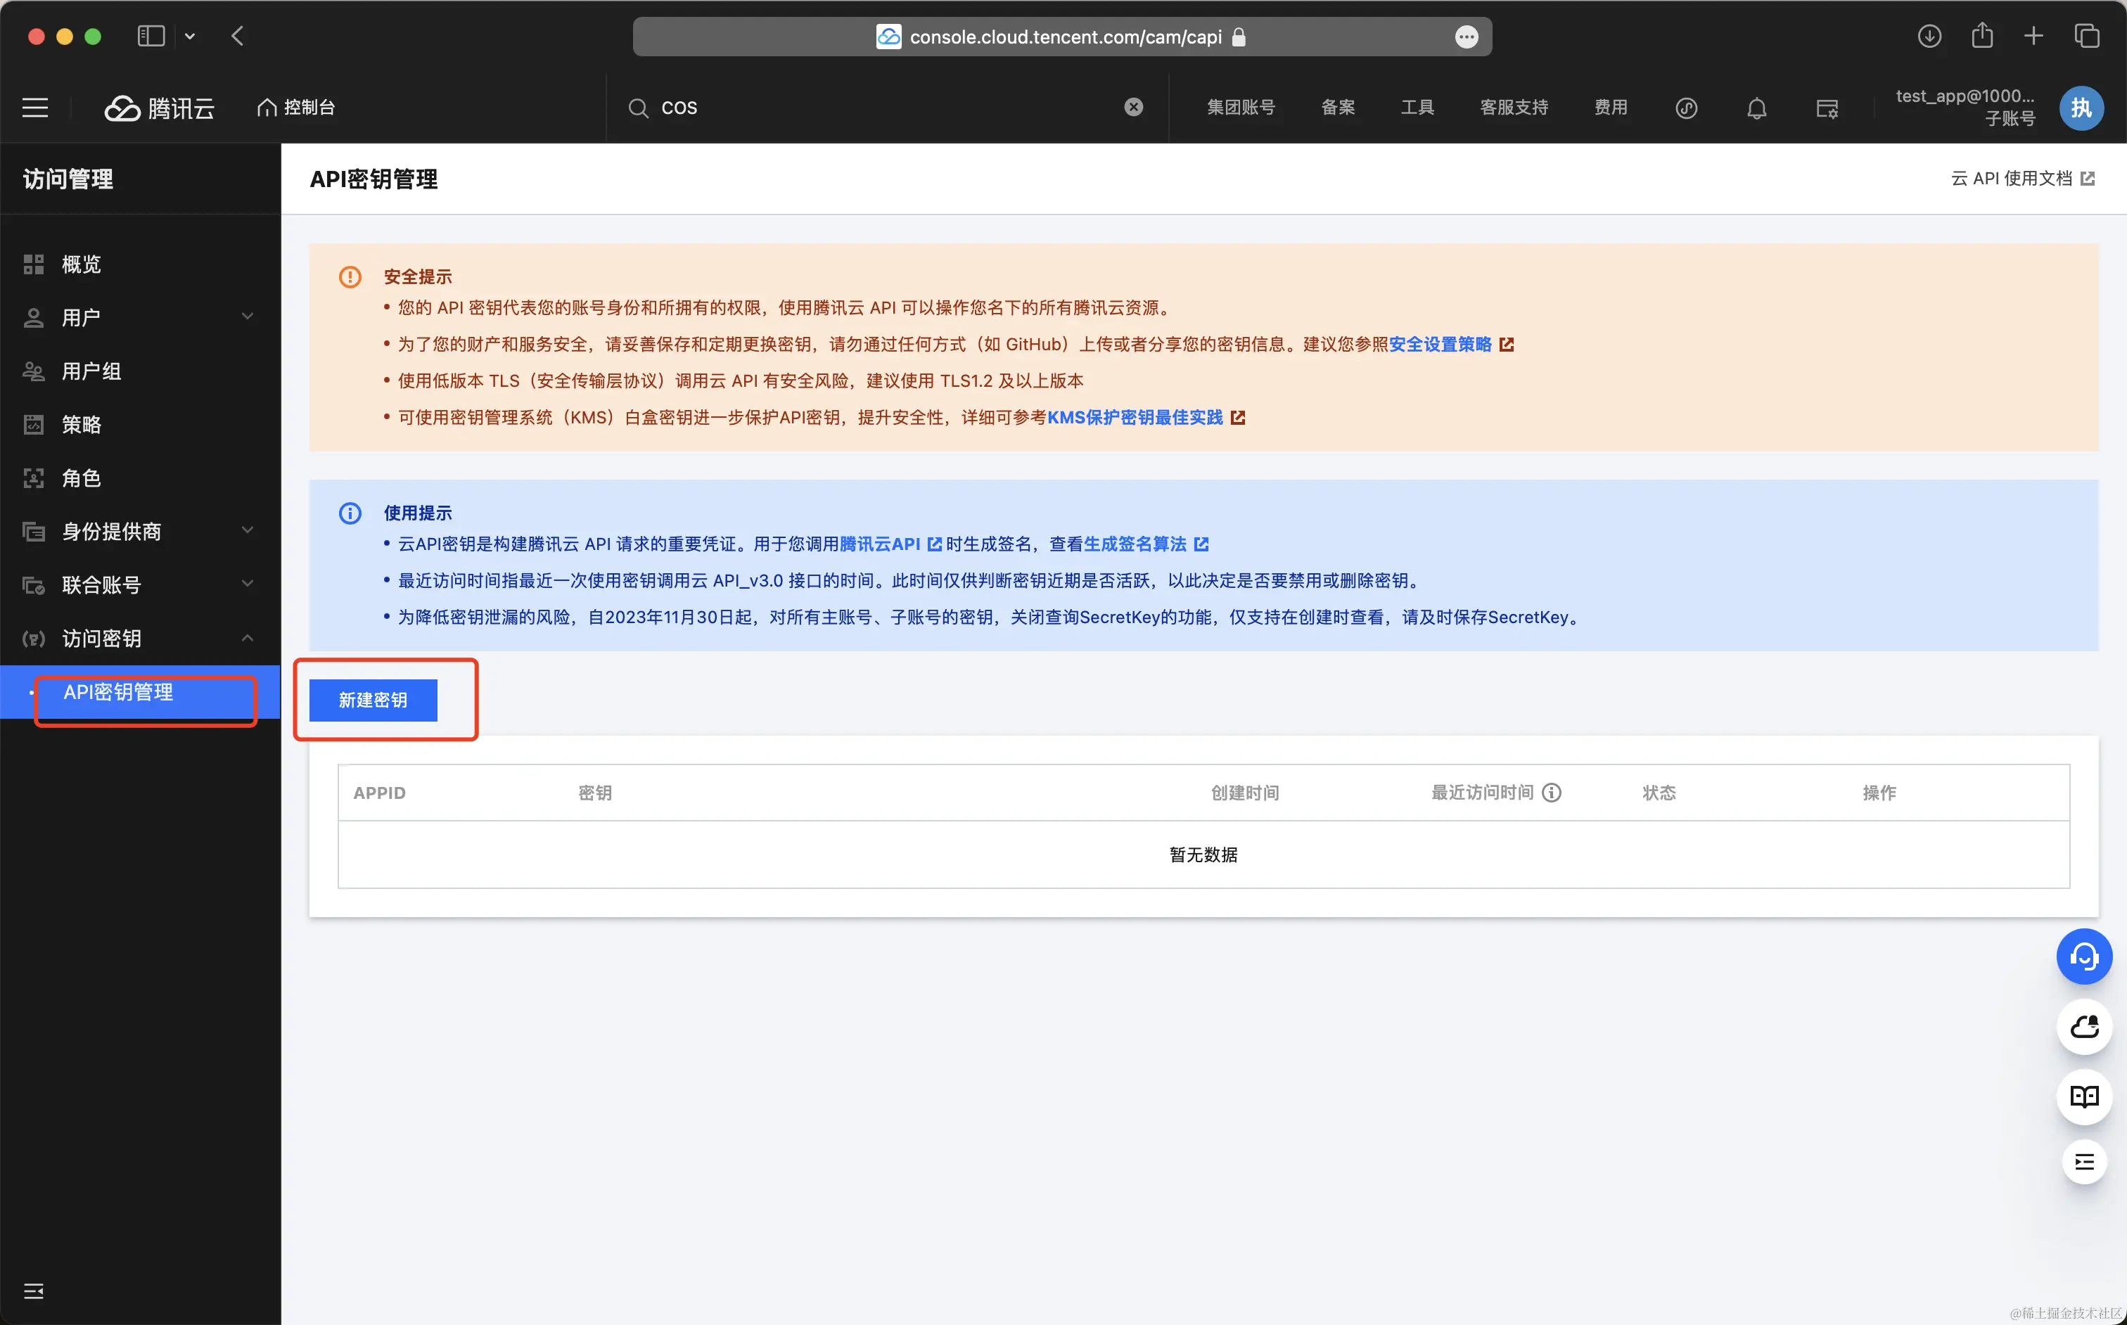Open the hamburger navigation menu

(35, 108)
